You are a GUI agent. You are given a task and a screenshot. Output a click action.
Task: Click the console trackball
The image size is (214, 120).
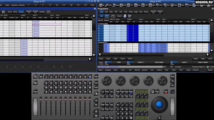pyautogui.click(x=159, y=104)
